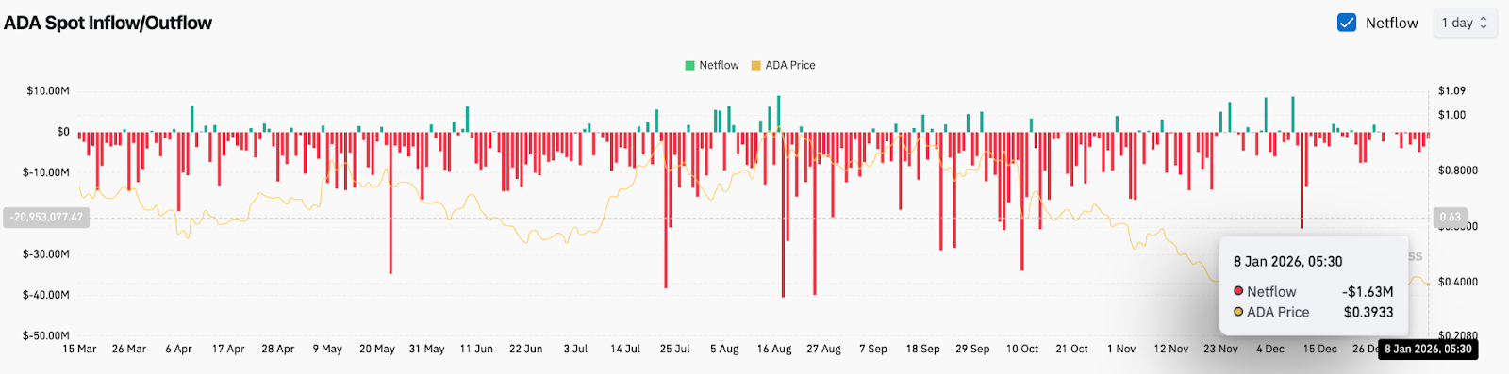Viewport: 1509px width, 374px height.
Task: Click the red Netflow dot in tooltip
Action: point(1238,291)
